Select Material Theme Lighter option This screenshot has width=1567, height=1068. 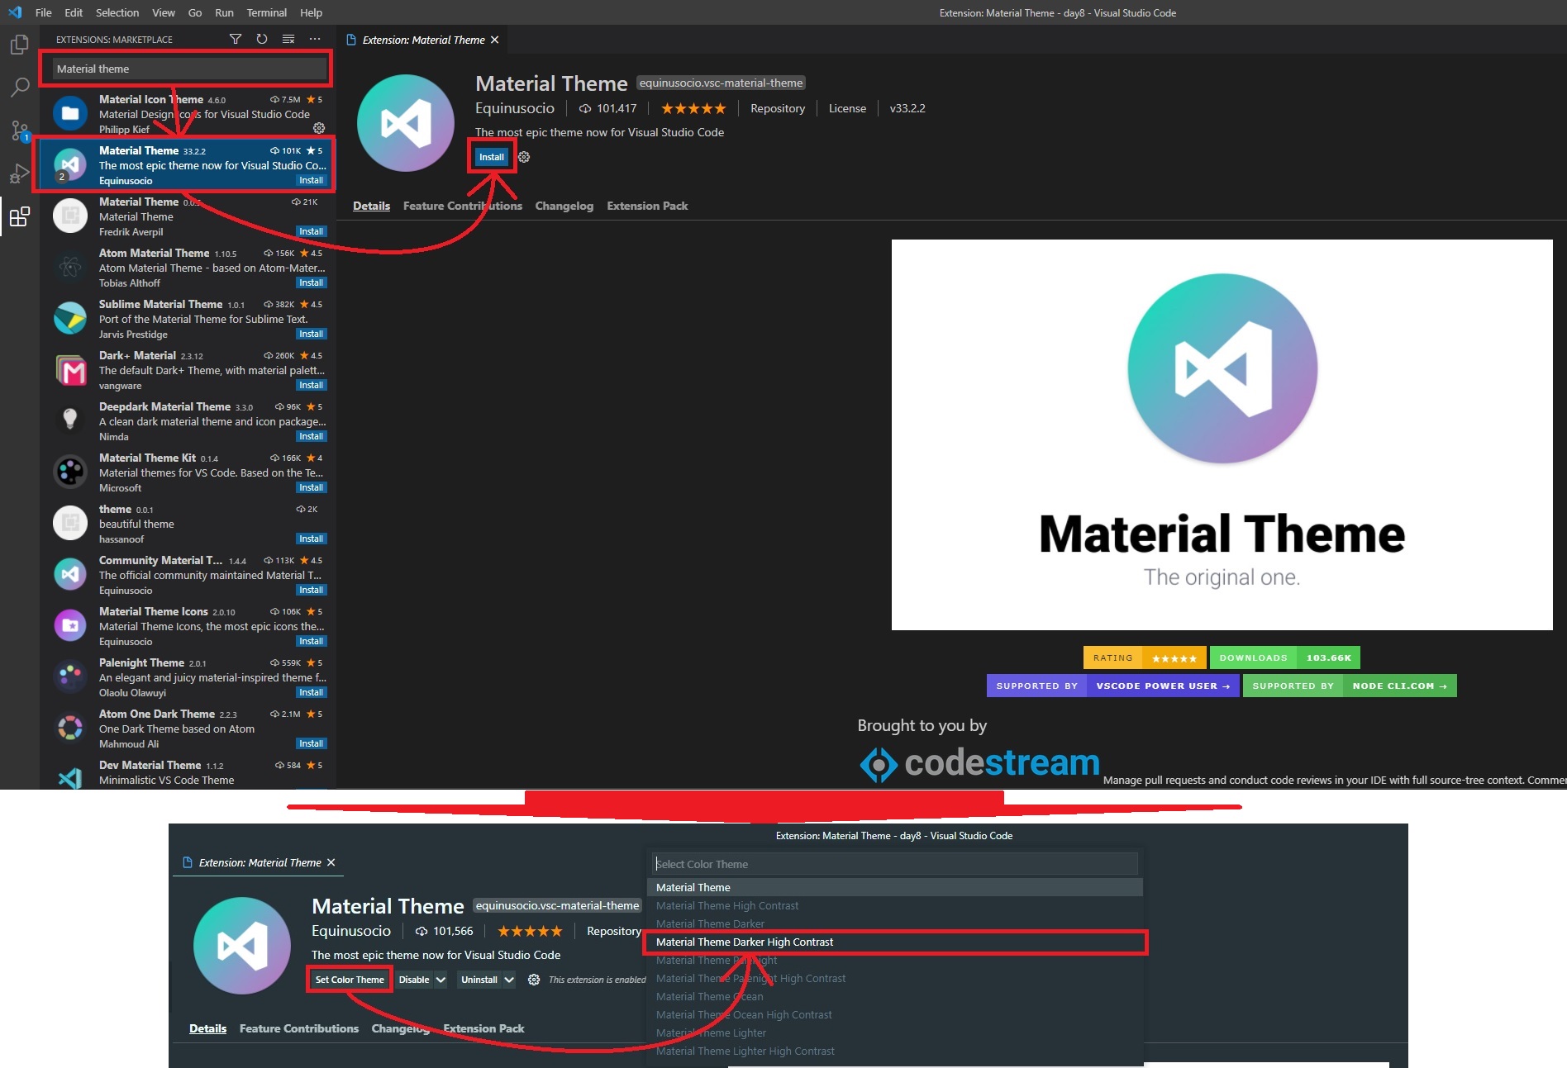[x=895, y=1032]
